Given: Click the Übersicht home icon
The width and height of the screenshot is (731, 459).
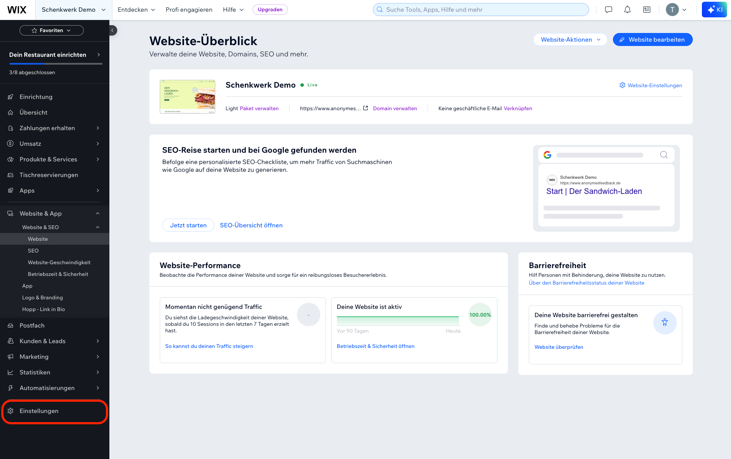Looking at the screenshot, I should pyautogui.click(x=10, y=112).
